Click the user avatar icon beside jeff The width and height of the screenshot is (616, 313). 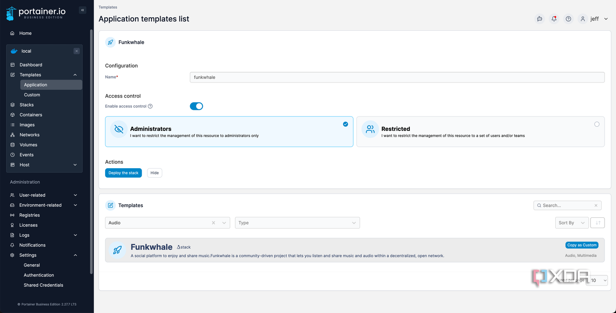(x=582, y=19)
